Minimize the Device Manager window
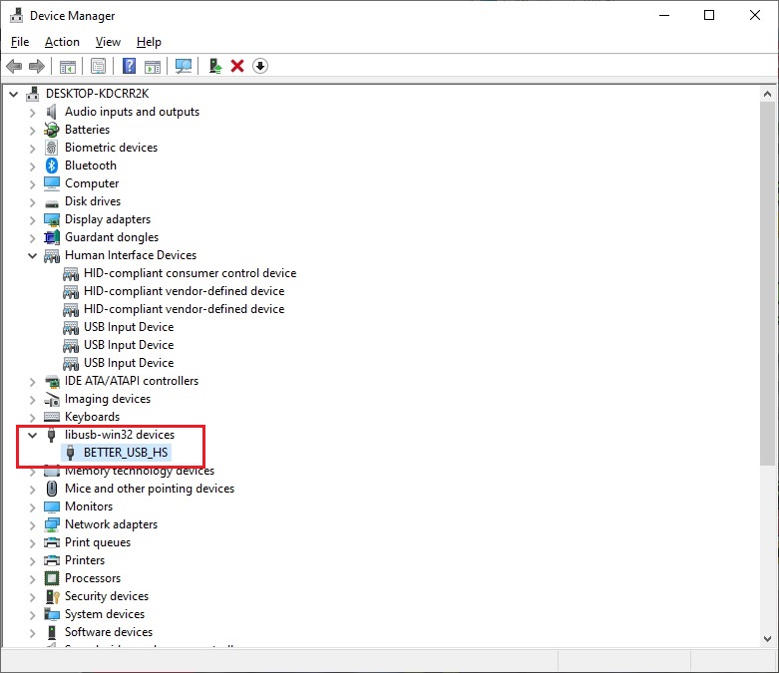Viewport: 779px width, 673px height. point(664,15)
